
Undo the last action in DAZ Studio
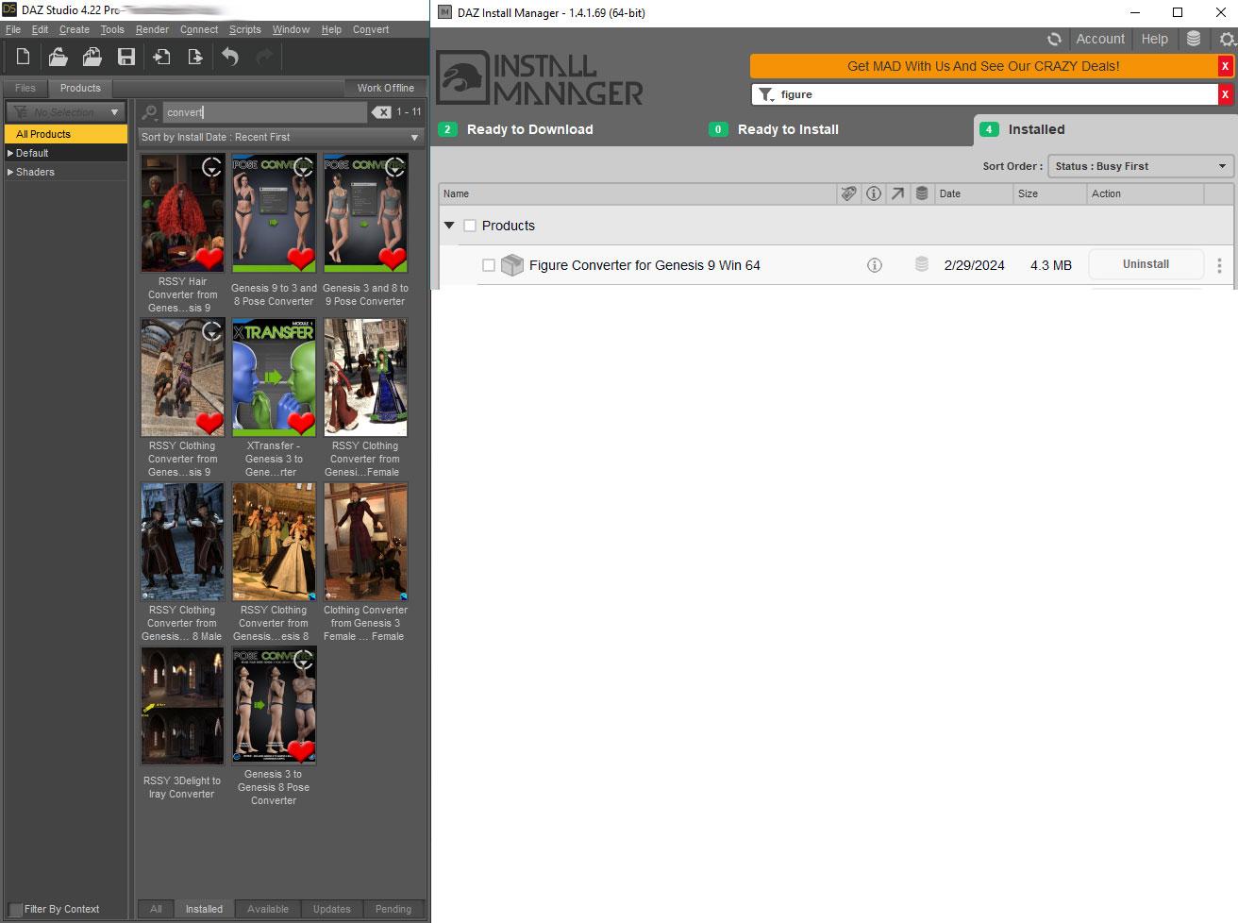coord(230,58)
